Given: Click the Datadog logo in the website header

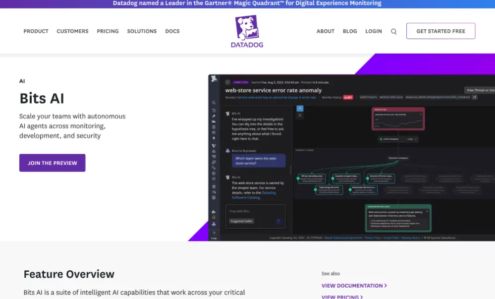Looking at the screenshot, I should pos(246,31).
